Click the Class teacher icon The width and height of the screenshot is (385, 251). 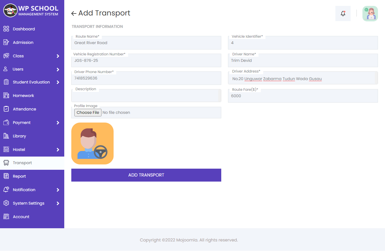click(x=6, y=56)
